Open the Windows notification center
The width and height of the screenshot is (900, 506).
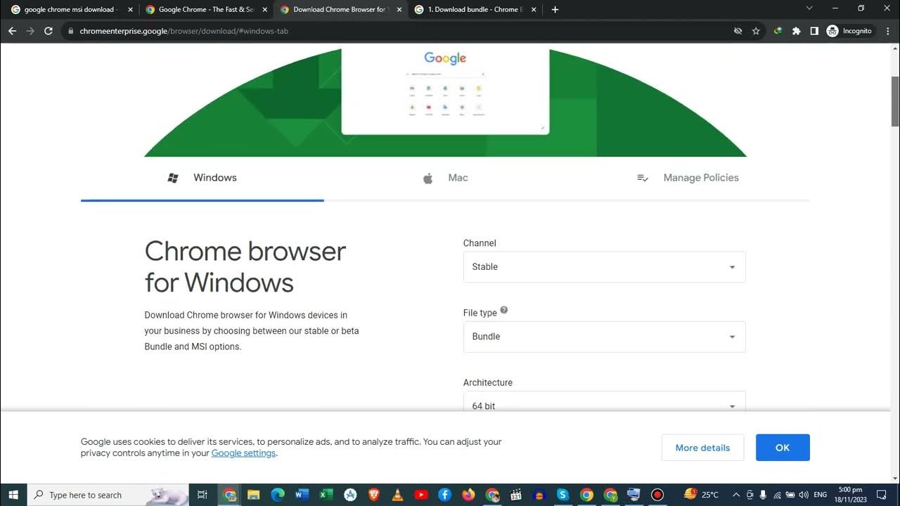tap(882, 495)
